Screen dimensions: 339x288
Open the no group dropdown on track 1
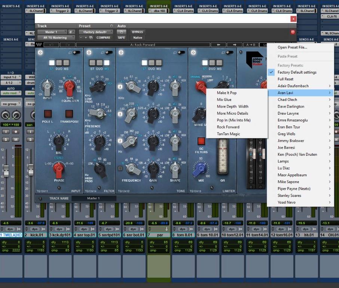coord(11,104)
